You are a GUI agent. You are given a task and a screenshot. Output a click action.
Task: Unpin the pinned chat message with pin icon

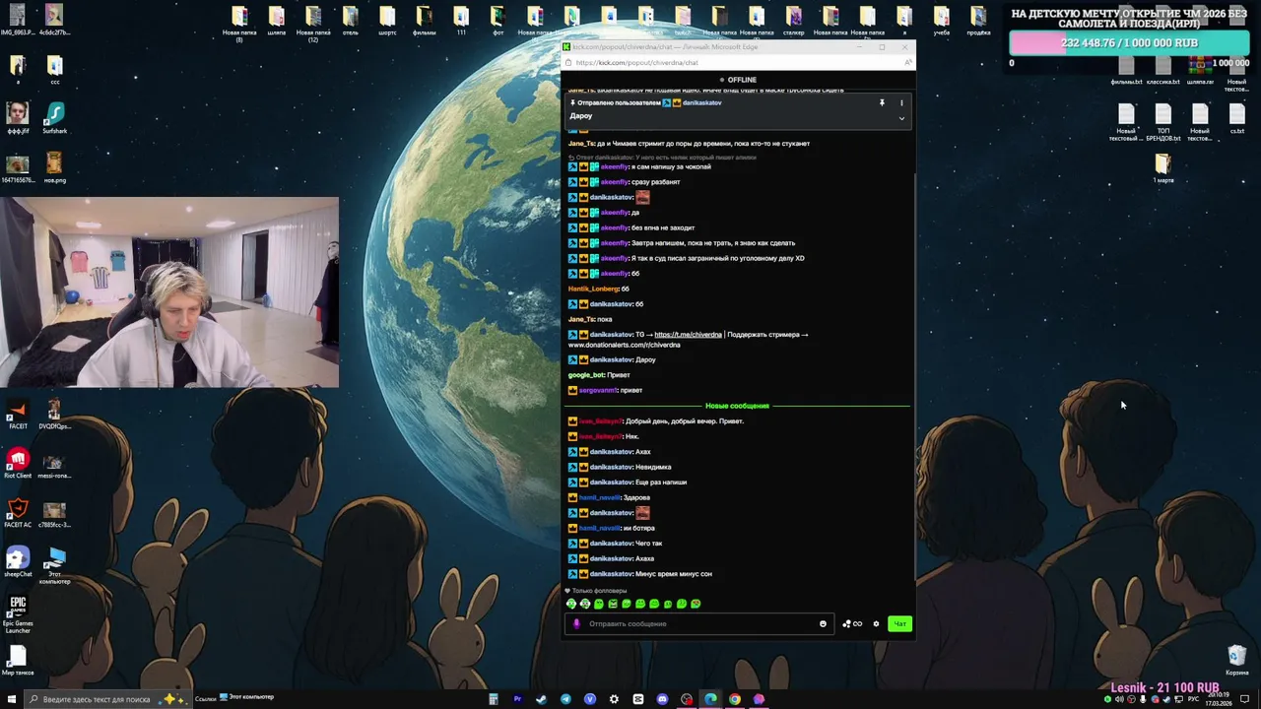coord(882,102)
